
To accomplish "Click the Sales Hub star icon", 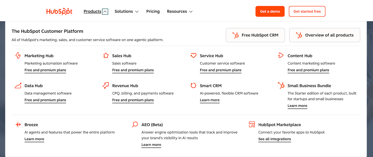I will (106, 56).
